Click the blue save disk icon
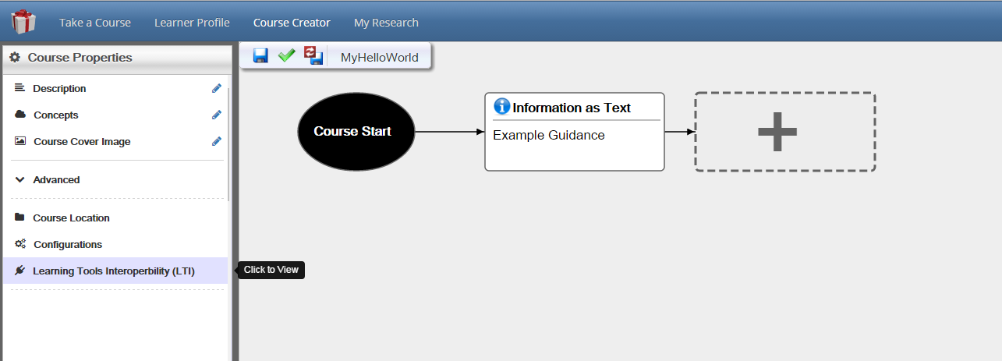This screenshot has width=1002, height=361. point(260,56)
